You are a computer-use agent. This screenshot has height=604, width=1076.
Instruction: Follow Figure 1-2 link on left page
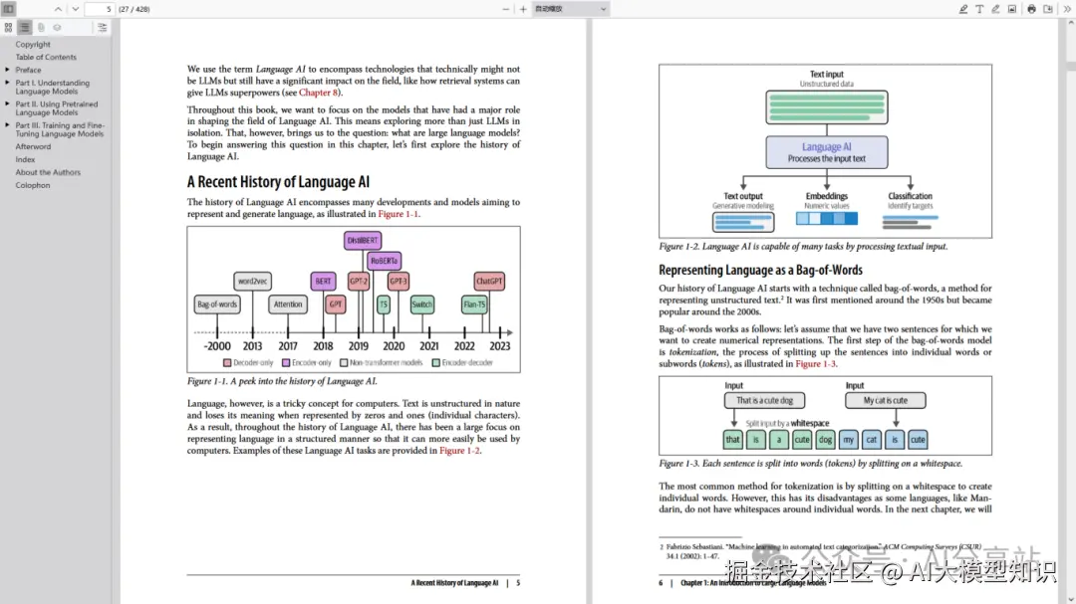coord(459,451)
